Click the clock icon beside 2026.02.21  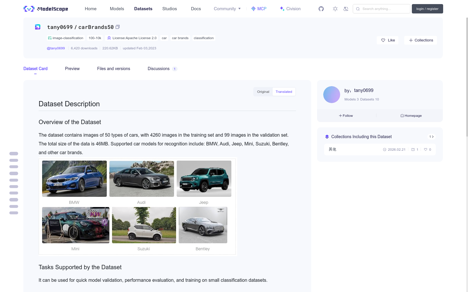pos(385,150)
